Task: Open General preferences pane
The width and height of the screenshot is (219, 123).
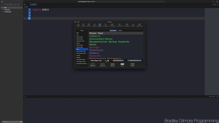Action: (78, 25)
